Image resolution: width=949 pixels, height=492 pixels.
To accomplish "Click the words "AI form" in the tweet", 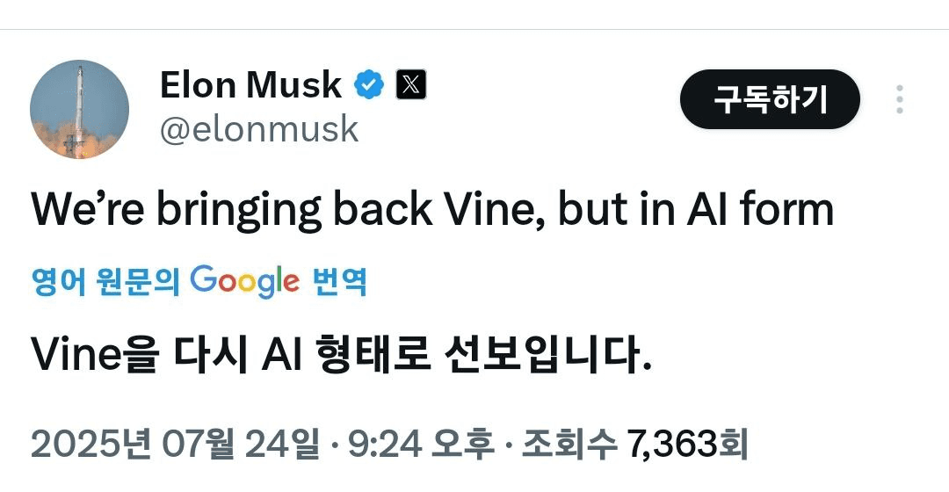I will point(760,209).
